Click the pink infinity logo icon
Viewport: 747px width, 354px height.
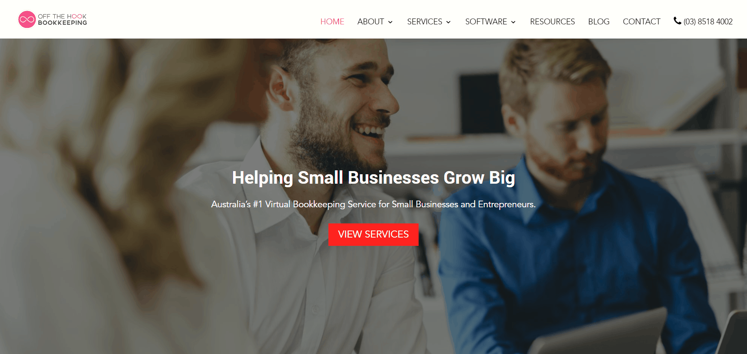tap(27, 19)
